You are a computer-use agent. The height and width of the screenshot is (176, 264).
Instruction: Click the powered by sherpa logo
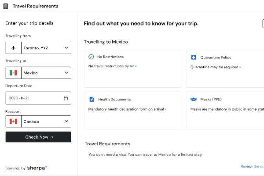37,168
